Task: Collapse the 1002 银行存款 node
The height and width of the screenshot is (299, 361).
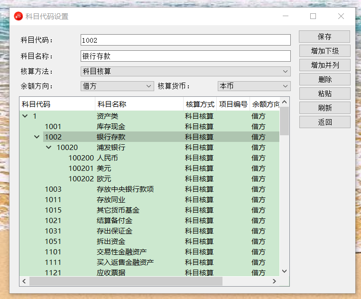Action: pyautogui.click(x=37, y=137)
